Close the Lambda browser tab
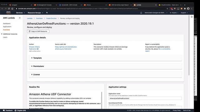200x112 pixels. 156,5
